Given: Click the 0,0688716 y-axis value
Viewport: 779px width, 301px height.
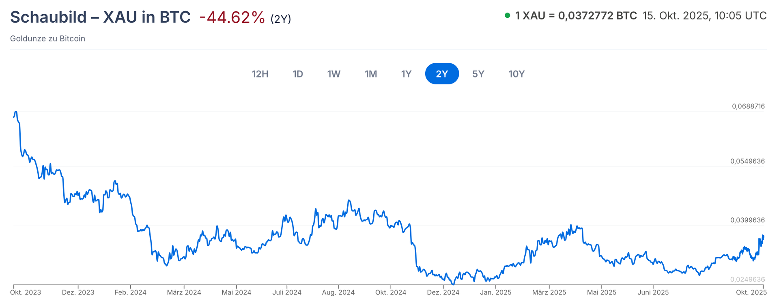Looking at the screenshot, I should 748,106.
